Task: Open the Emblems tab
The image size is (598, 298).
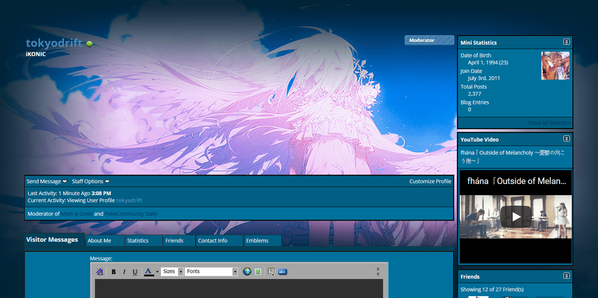Action: 263,241
